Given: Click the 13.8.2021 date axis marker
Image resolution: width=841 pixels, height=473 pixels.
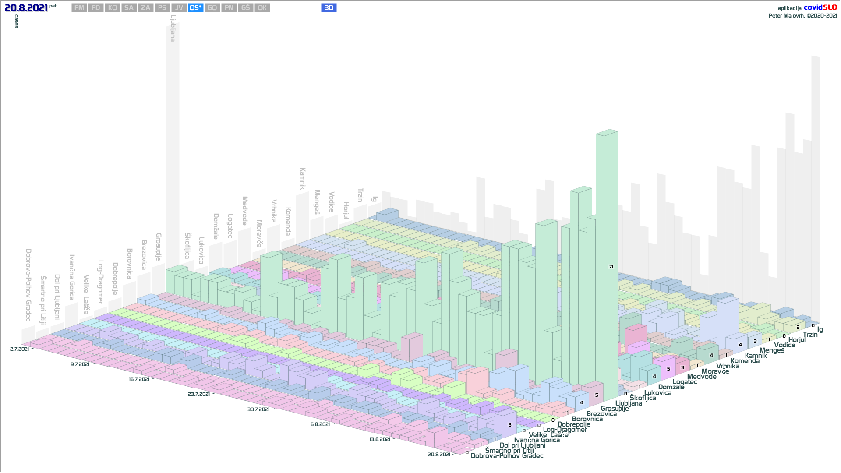Looking at the screenshot, I should 379,439.
